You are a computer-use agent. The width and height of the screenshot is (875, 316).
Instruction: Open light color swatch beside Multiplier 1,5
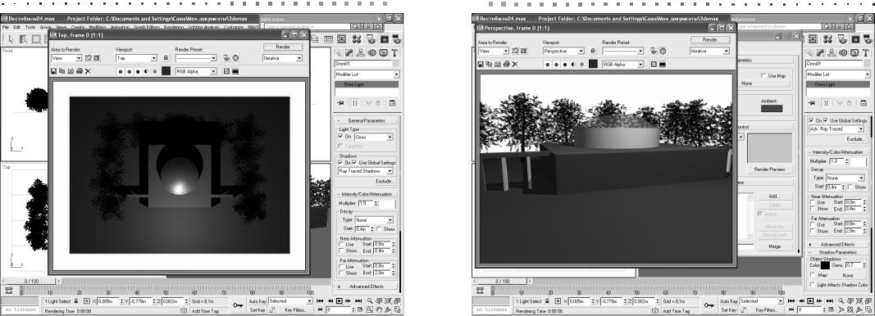click(388, 204)
